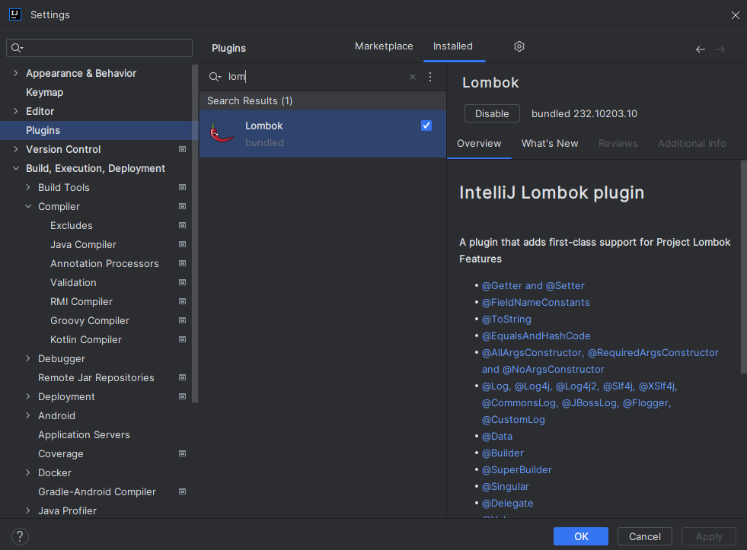Click project-level icon beside Kotlin Compiler
This screenshot has width=747, height=550.
tap(182, 340)
